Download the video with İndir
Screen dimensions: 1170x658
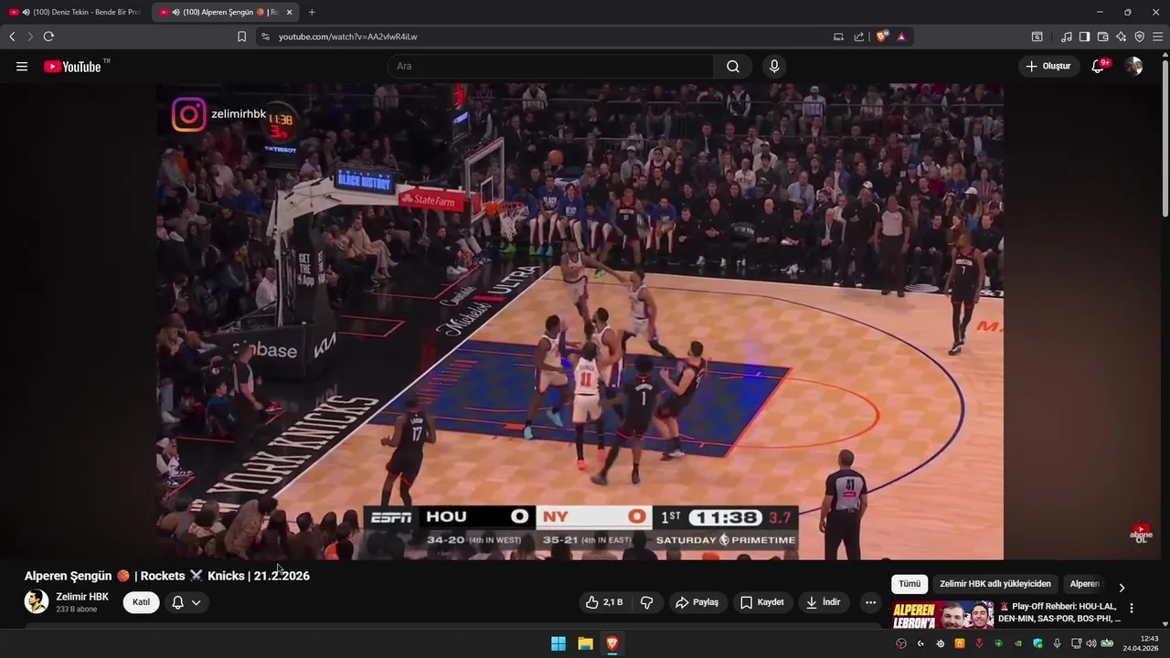823,602
